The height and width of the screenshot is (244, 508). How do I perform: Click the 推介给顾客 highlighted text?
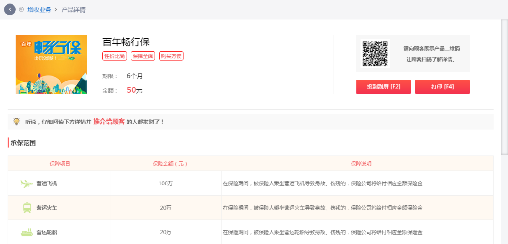tap(109, 122)
